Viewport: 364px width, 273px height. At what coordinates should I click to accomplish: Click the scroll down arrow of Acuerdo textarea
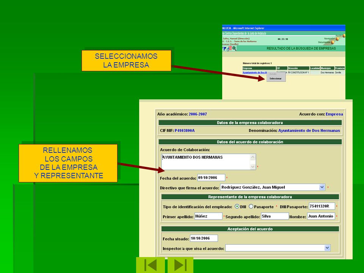[x=253, y=167]
